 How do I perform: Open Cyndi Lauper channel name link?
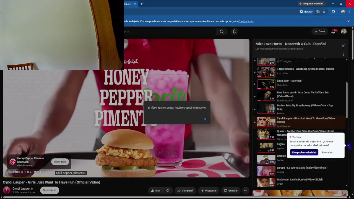21,188
